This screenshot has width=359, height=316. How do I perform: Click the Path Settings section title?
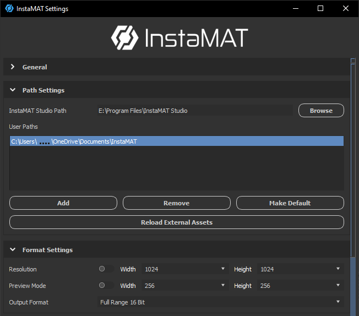click(43, 90)
